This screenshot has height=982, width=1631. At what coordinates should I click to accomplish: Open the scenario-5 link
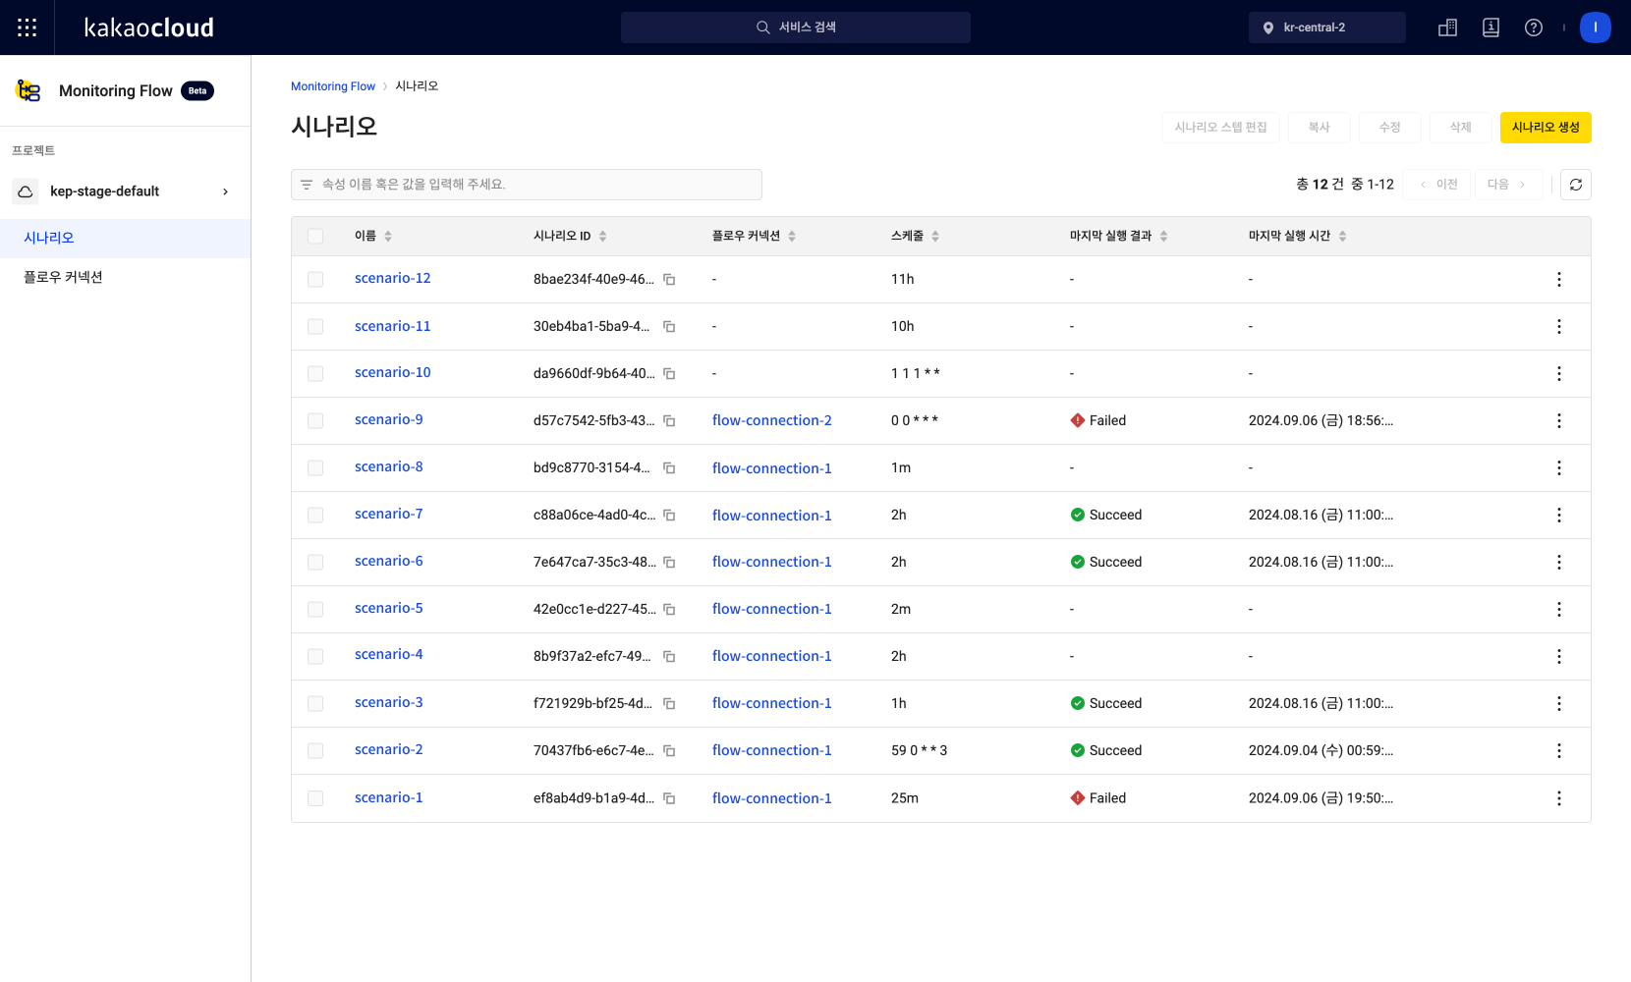[388, 609]
